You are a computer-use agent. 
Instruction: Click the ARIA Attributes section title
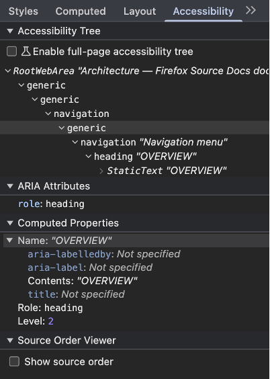point(54,186)
